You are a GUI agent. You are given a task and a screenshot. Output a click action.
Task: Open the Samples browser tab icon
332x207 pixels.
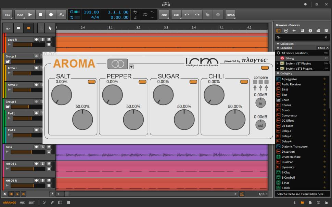click(x=294, y=31)
